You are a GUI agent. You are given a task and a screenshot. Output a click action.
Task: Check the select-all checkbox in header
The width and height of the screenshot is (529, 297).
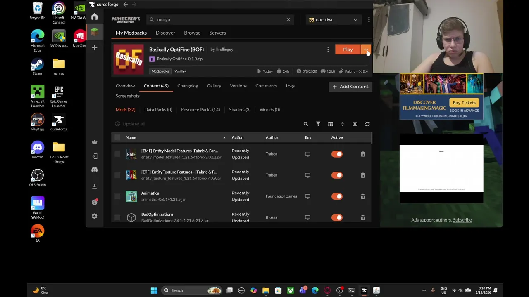(117, 137)
